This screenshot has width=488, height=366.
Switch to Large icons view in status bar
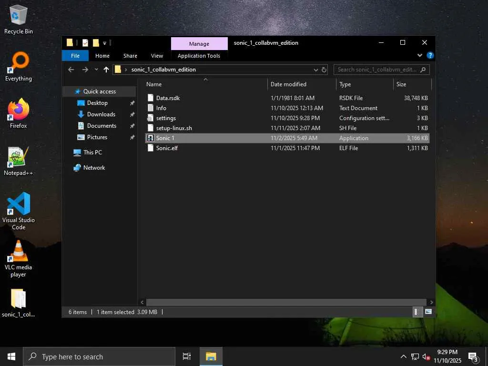pos(428,312)
